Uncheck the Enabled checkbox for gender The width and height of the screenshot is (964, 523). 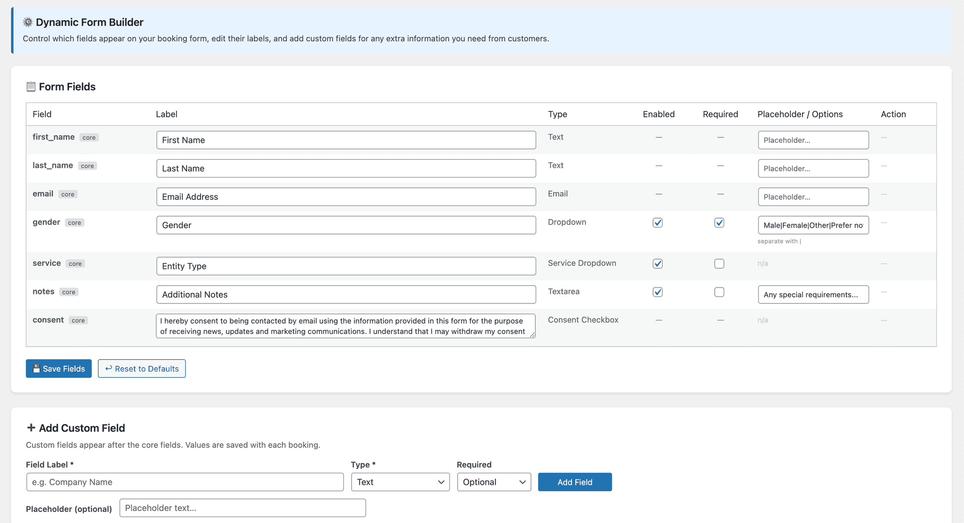tap(658, 222)
